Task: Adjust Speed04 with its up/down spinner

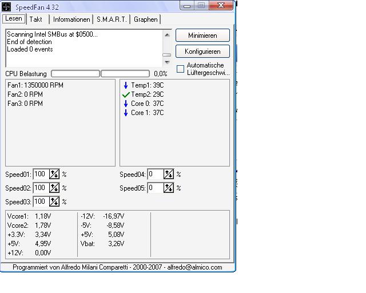Action: [x=169, y=175]
